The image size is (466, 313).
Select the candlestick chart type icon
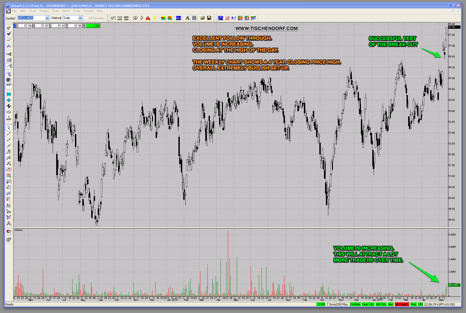coord(9,34)
